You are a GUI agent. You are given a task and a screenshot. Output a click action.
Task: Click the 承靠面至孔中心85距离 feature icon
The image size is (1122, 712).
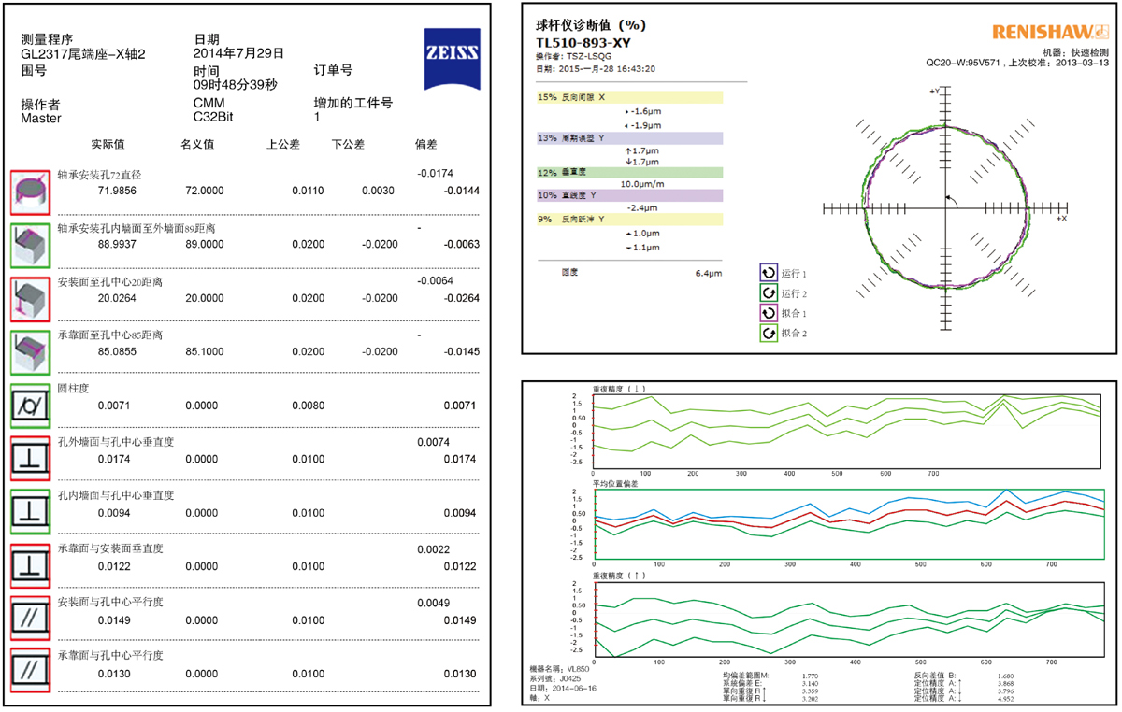[x=28, y=350]
